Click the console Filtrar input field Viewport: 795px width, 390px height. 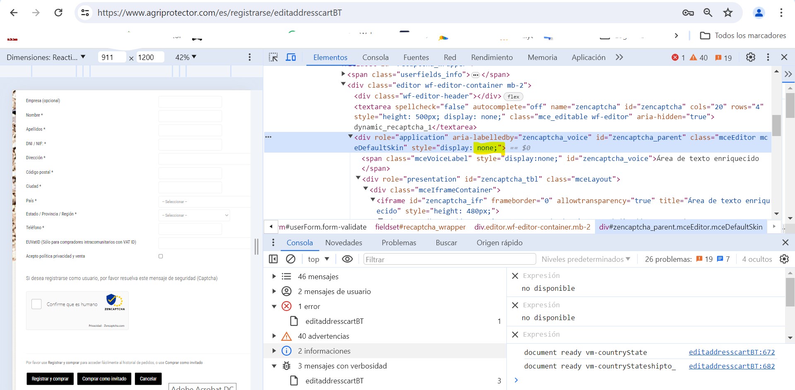click(x=449, y=259)
